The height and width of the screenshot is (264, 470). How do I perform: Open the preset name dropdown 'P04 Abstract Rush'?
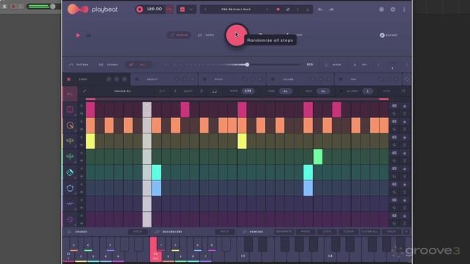[x=236, y=10]
